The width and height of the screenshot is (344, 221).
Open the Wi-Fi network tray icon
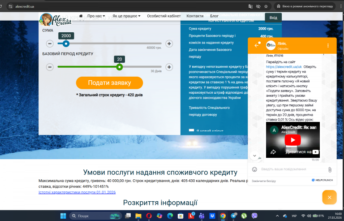click(x=303, y=216)
